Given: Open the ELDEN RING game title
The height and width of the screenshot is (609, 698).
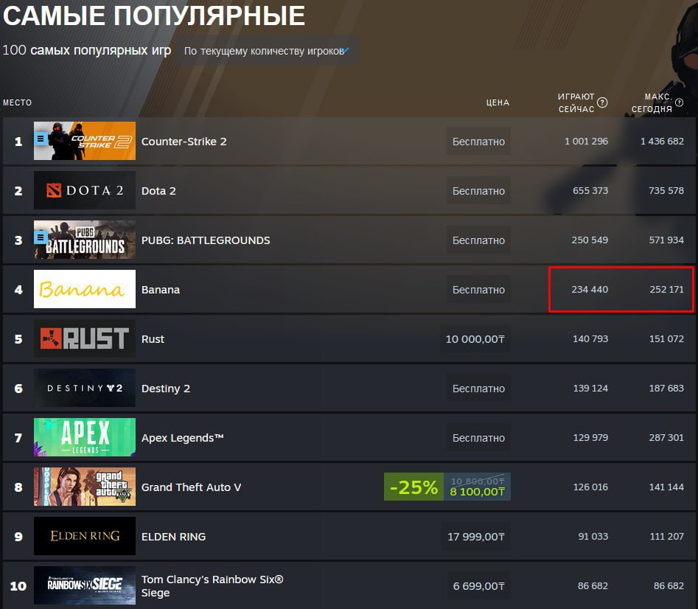Looking at the screenshot, I should pyautogui.click(x=173, y=537).
